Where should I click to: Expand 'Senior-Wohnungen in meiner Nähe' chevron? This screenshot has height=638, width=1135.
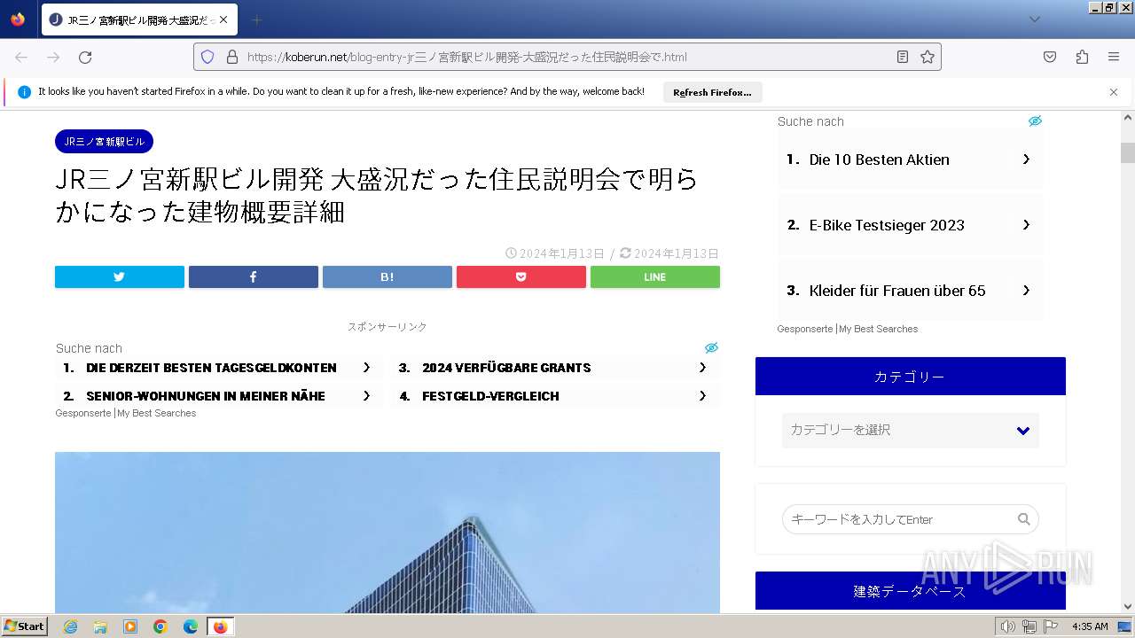pos(366,396)
